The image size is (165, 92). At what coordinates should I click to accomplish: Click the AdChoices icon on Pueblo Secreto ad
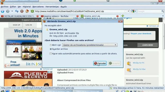(49, 72)
